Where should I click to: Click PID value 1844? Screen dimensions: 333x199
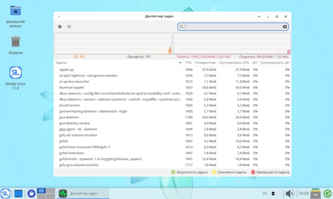(189, 69)
